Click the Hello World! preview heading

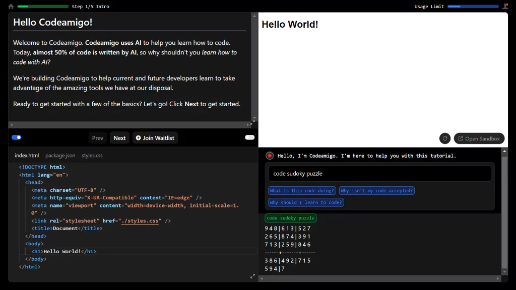click(290, 24)
